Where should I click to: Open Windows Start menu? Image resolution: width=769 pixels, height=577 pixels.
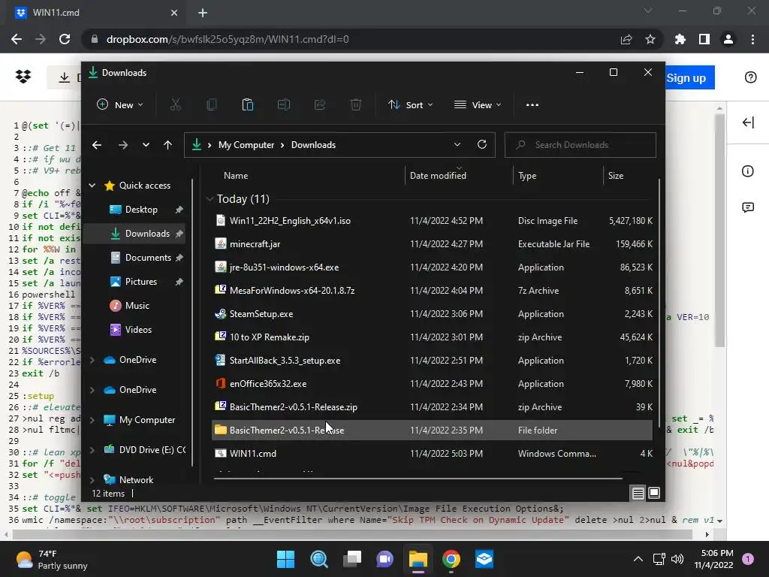[285, 559]
